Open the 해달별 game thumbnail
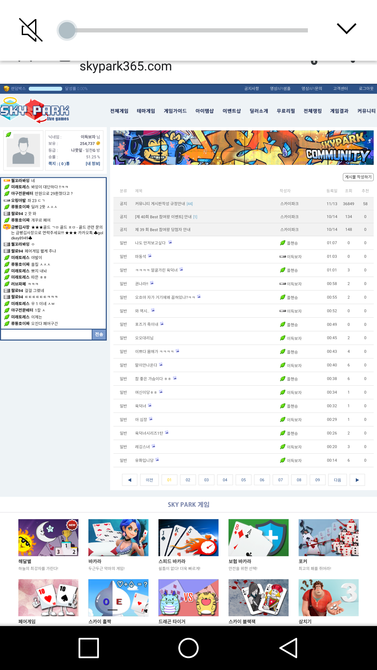The height and width of the screenshot is (670, 377). pyautogui.click(x=48, y=538)
